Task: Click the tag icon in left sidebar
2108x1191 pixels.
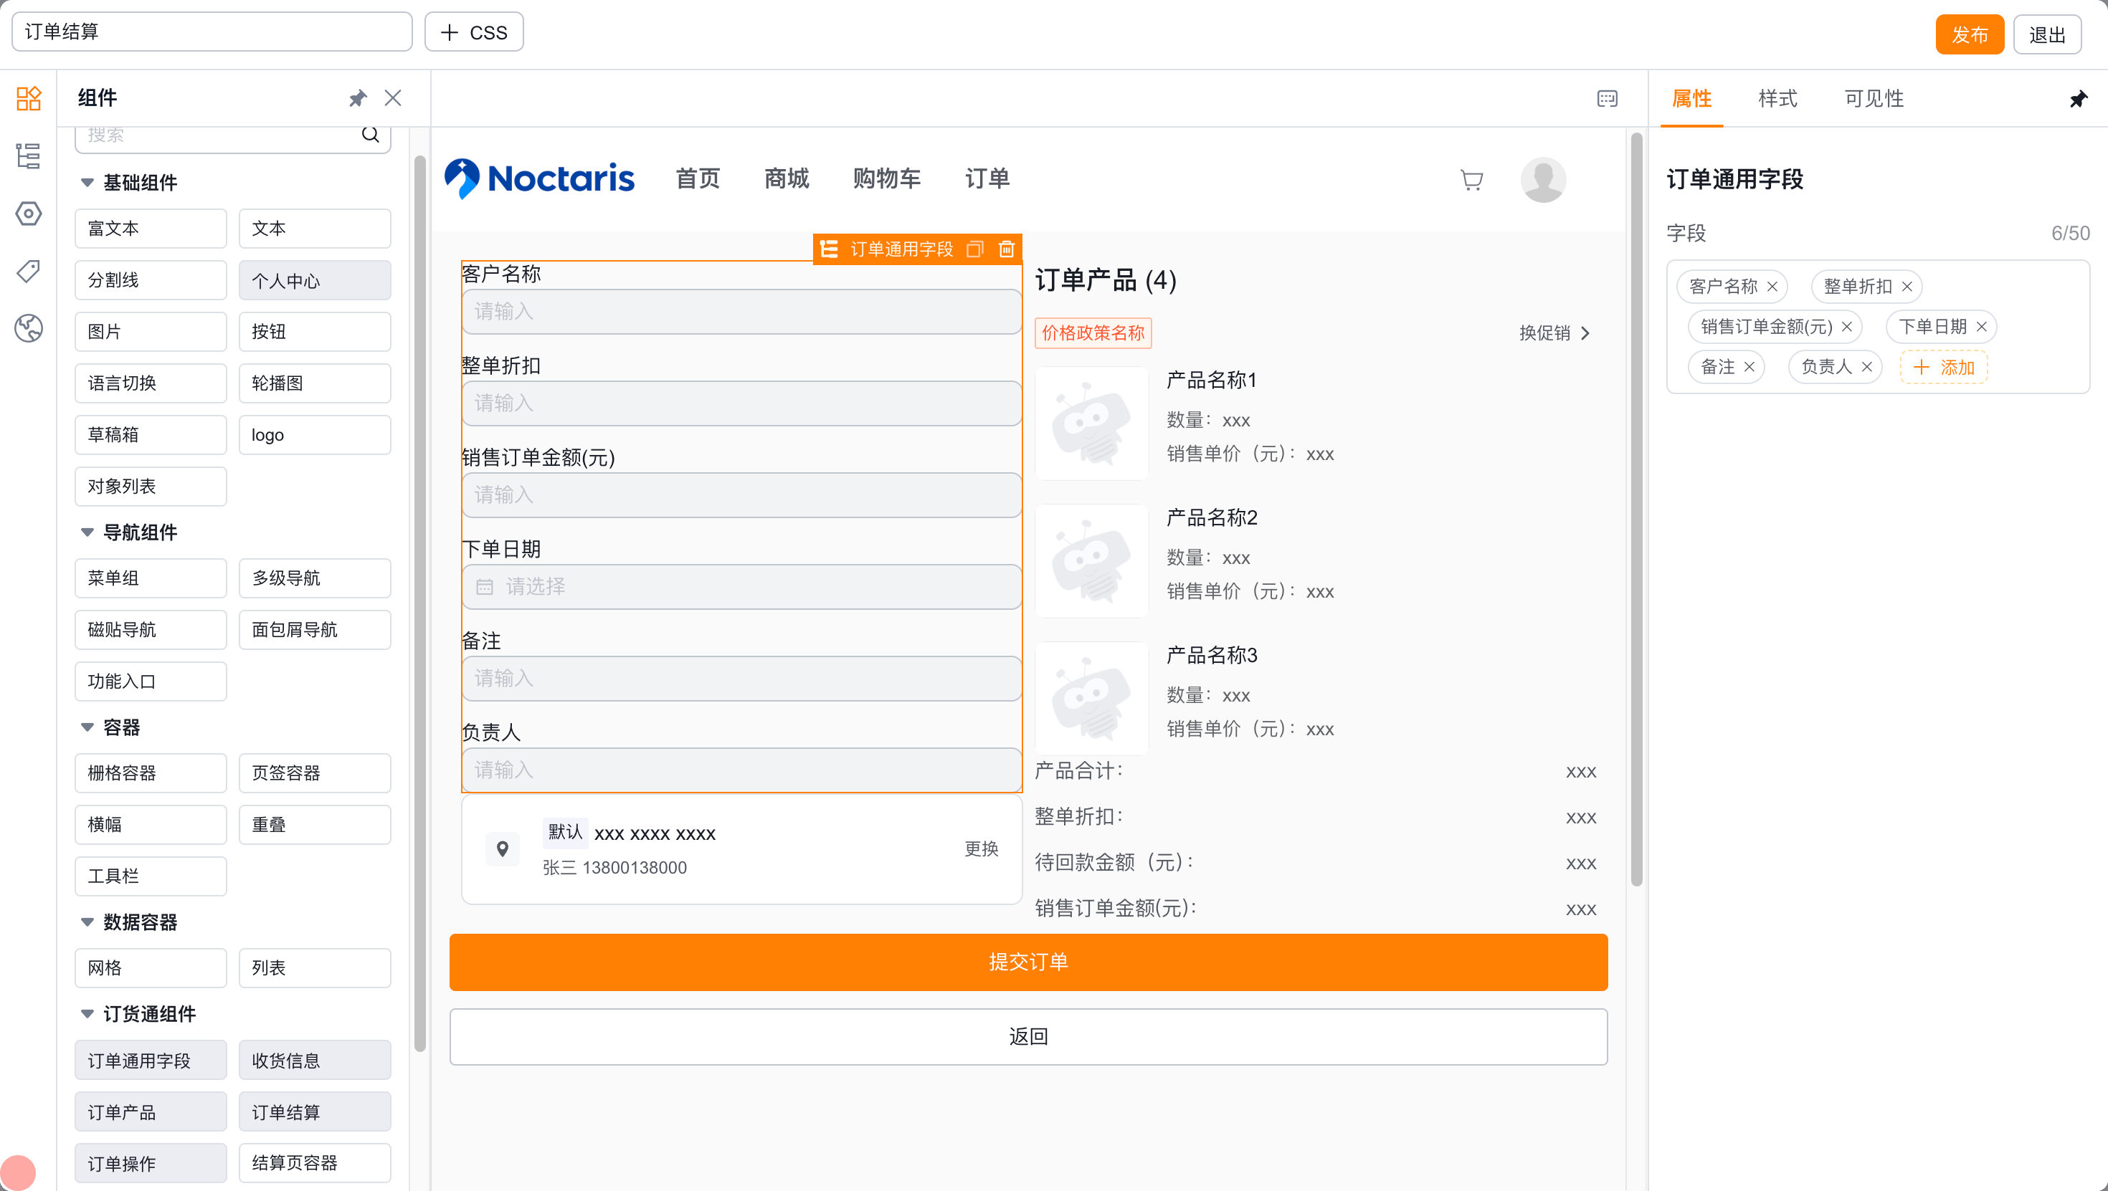Action: [29, 271]
